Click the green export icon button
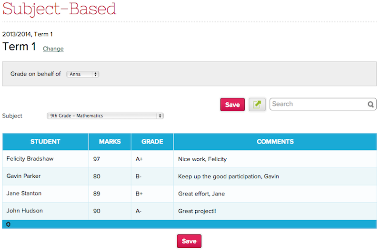This screenshot has height=252, width=381. [257, 105]
